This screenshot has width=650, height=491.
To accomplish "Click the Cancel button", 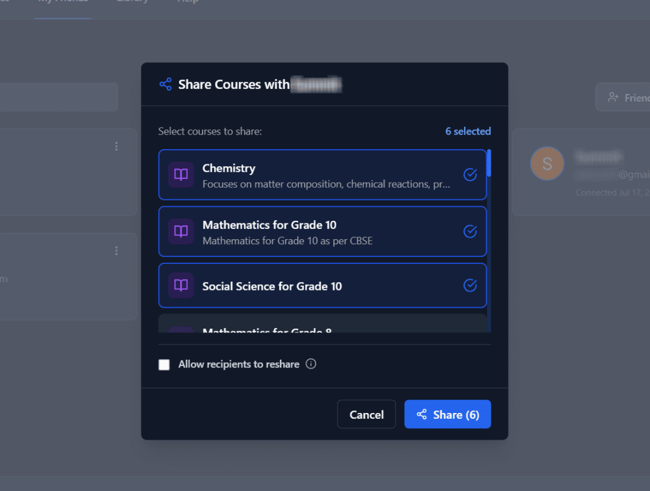I will (x=366, y=414).
